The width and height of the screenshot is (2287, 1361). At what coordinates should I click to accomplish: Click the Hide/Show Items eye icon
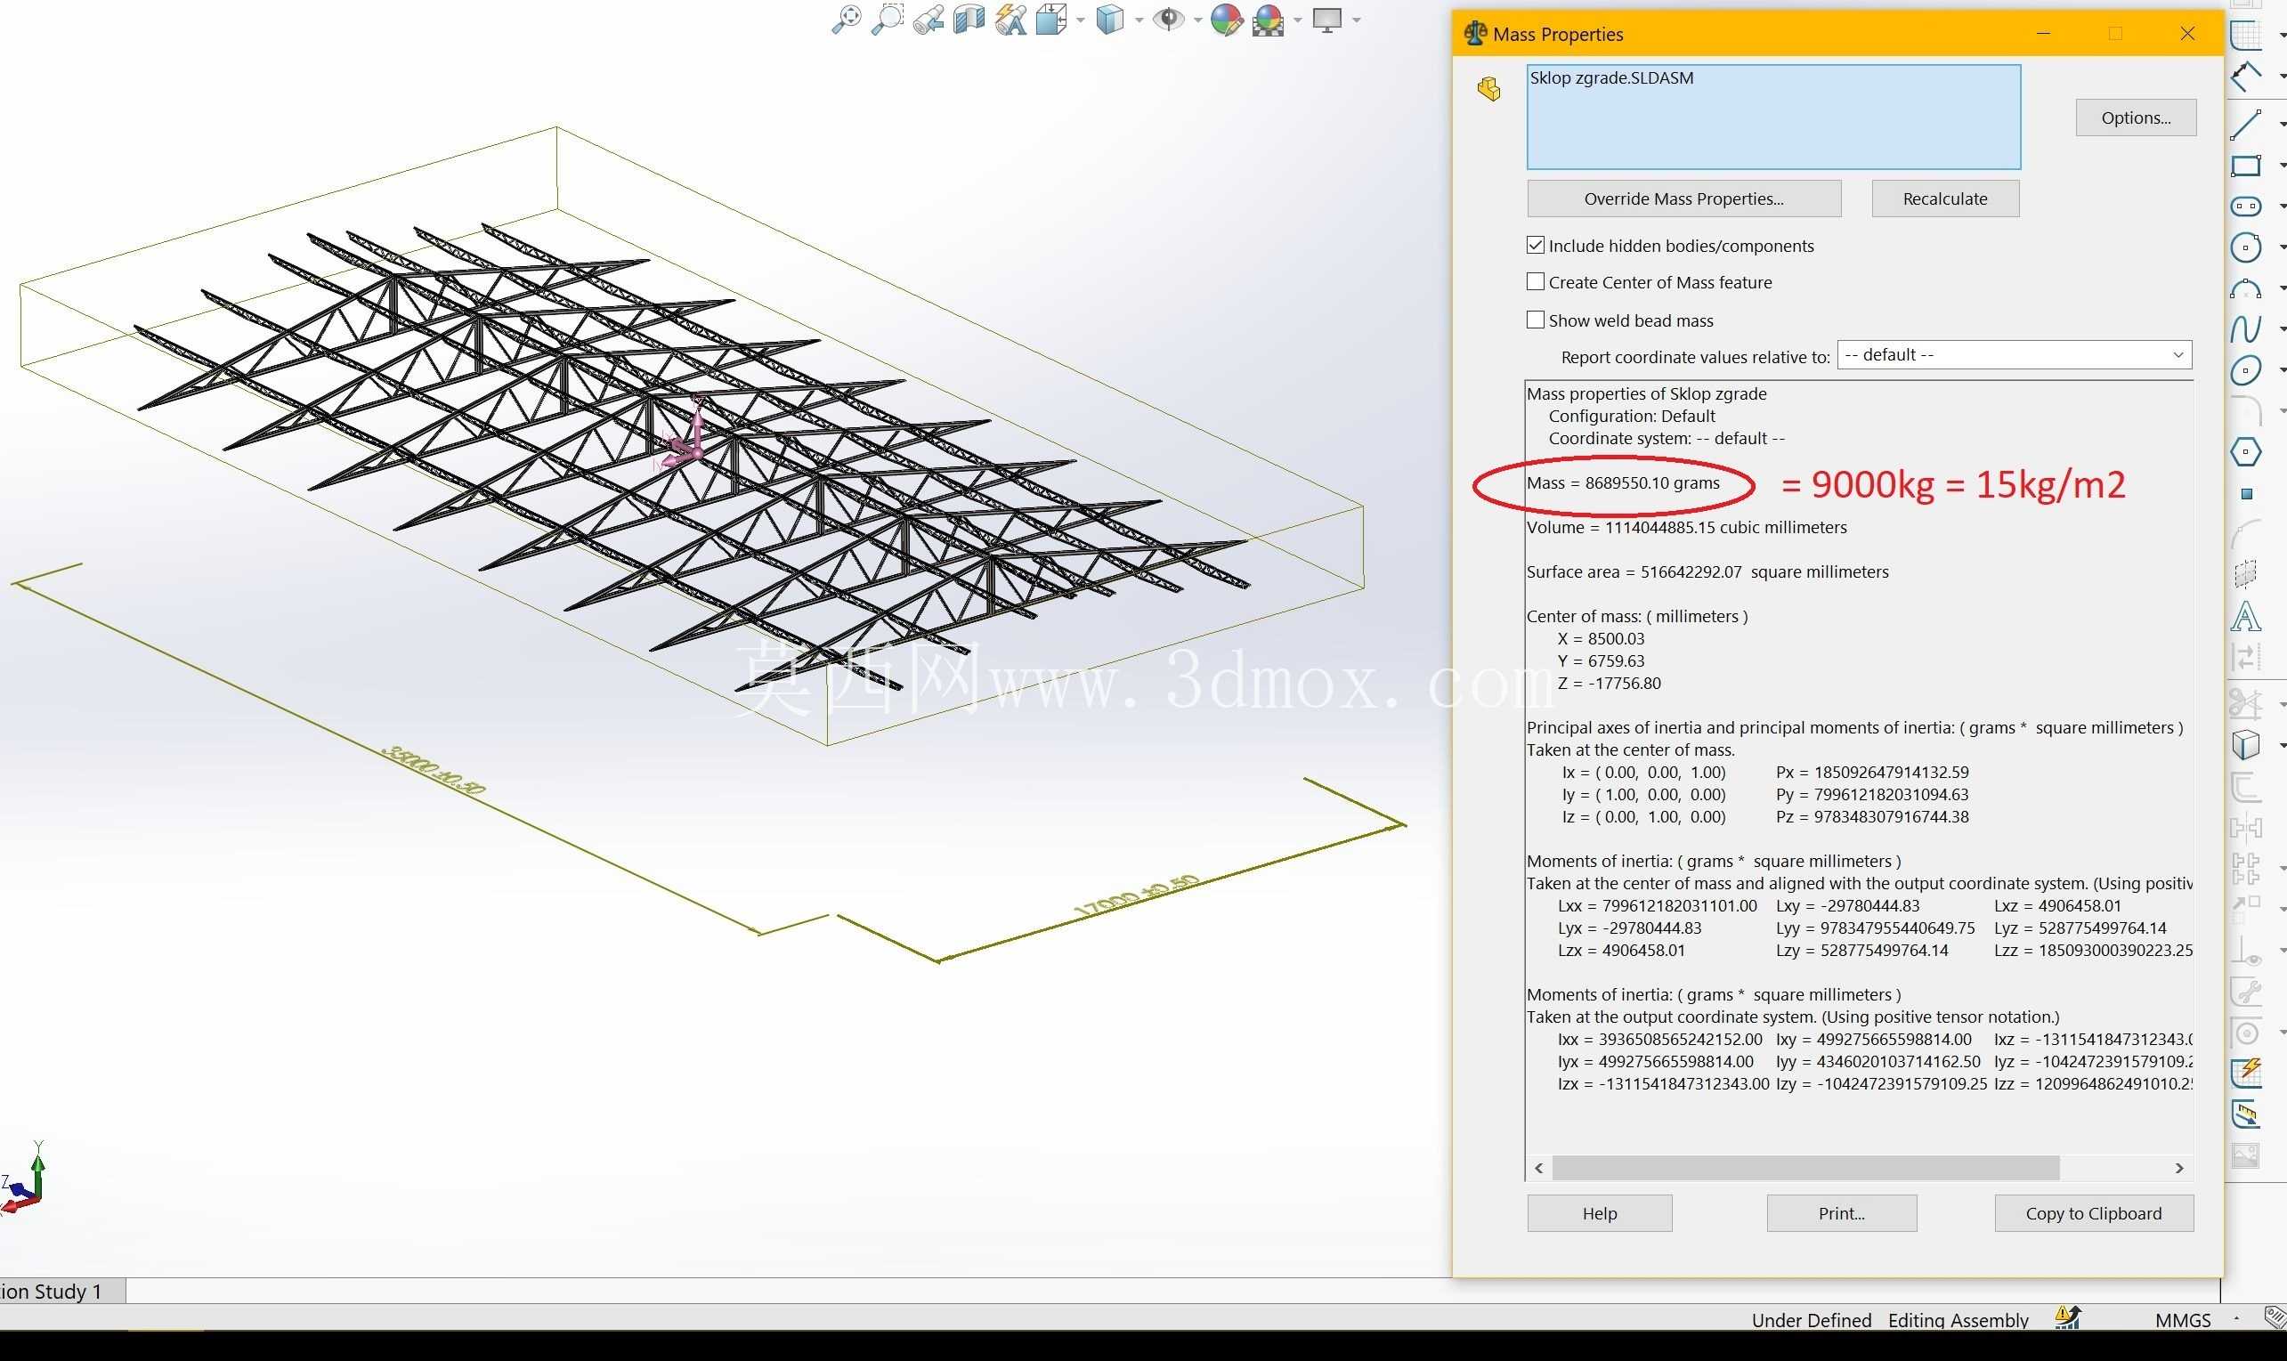tap(1168, 20)
